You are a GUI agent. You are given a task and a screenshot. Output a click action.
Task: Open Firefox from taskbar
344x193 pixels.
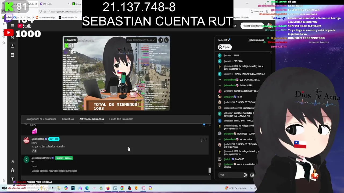tap(108, 188)
